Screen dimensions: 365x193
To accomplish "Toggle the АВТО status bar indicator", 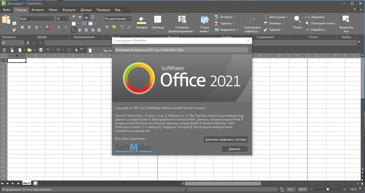I will point(302,189).
